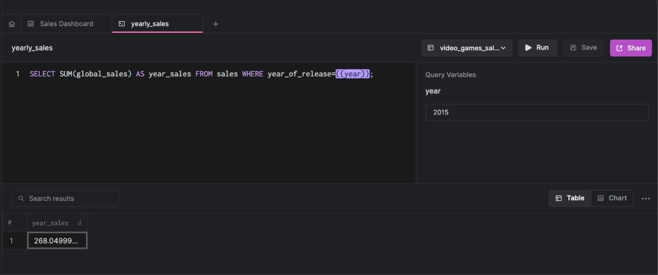
Task: Click the yearly_sales query title
Action: 32,48
